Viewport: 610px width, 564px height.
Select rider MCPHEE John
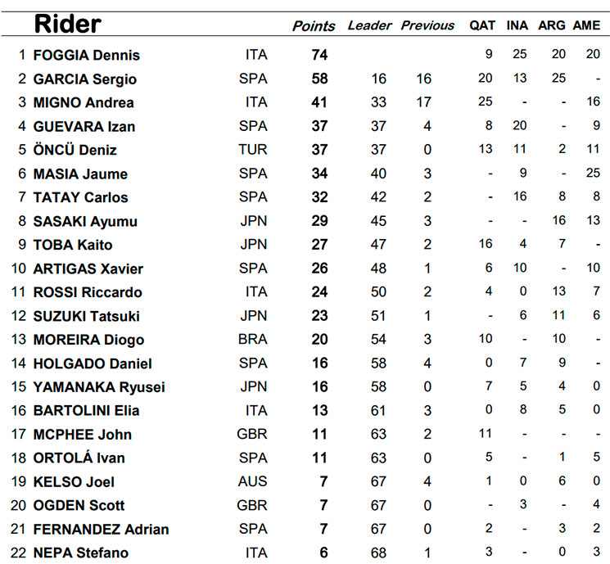click(83, 435)
